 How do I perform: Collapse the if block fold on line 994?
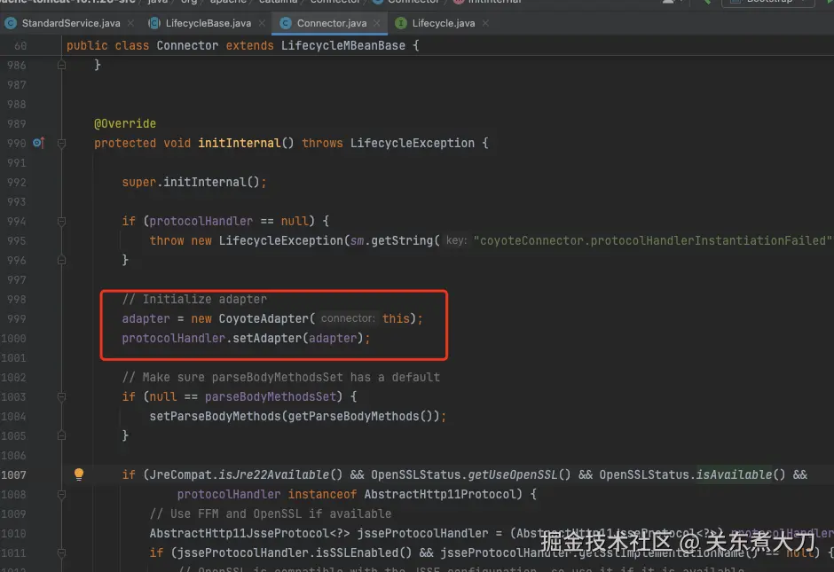tap(62, 221)
